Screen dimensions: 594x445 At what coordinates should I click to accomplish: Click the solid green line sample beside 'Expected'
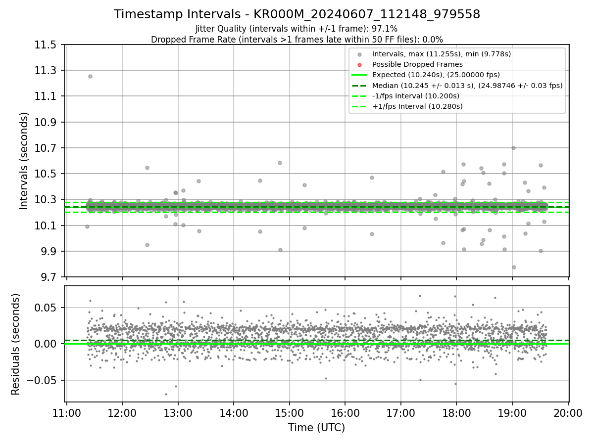359,75
